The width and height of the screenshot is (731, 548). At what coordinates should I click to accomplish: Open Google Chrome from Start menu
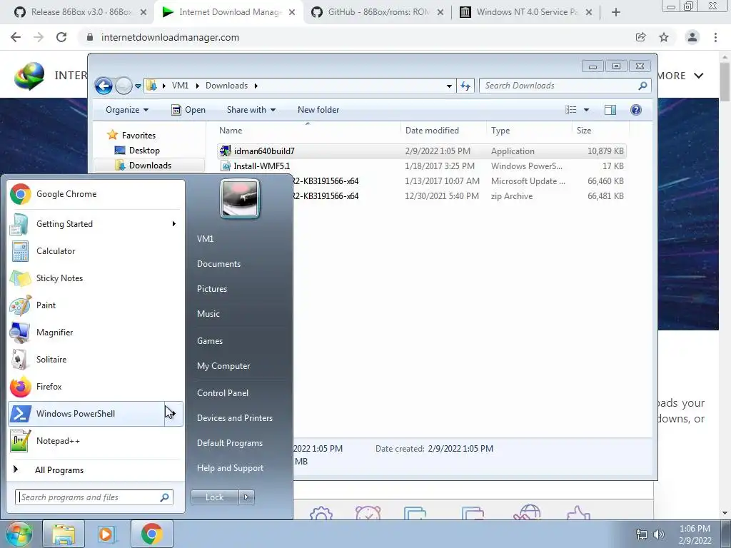pyautogui.click(x=96, y=194)
